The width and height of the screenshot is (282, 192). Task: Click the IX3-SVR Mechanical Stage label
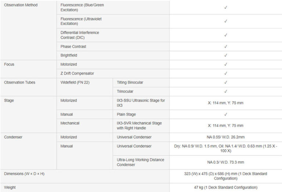(139, 125)
